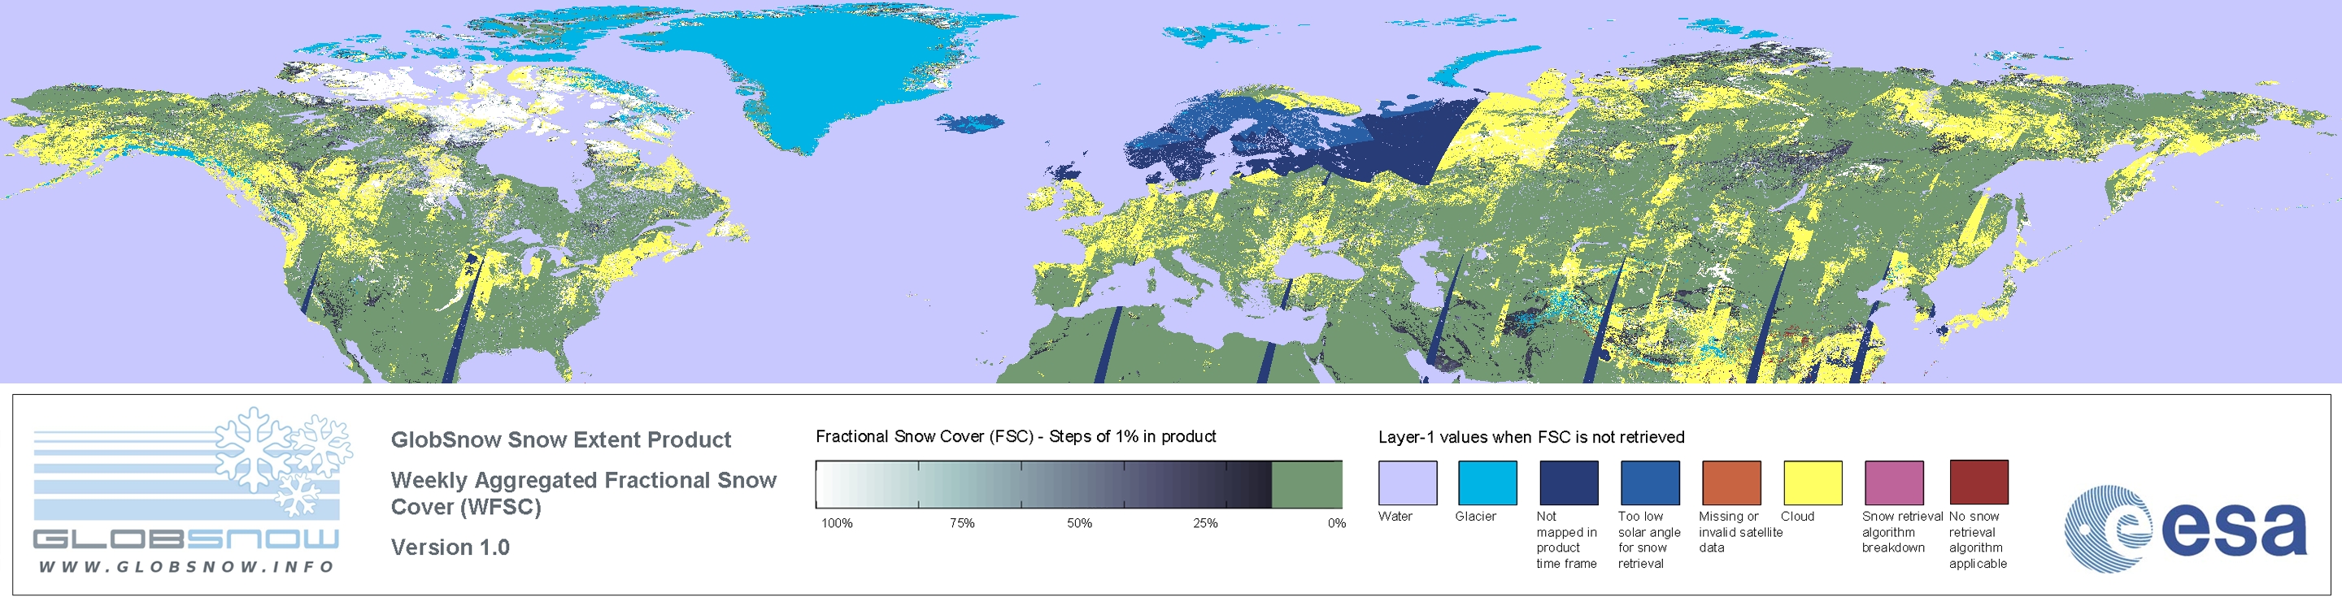Select the 'Not mapped in product time frame' swatch
This screenshot has height=606, width=2342.
[x=1569, y=483]
